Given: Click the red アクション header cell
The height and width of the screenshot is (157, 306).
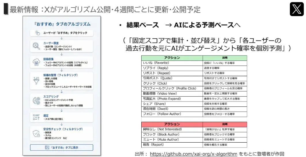Looking at the screenshot, I should coord(172,124).
